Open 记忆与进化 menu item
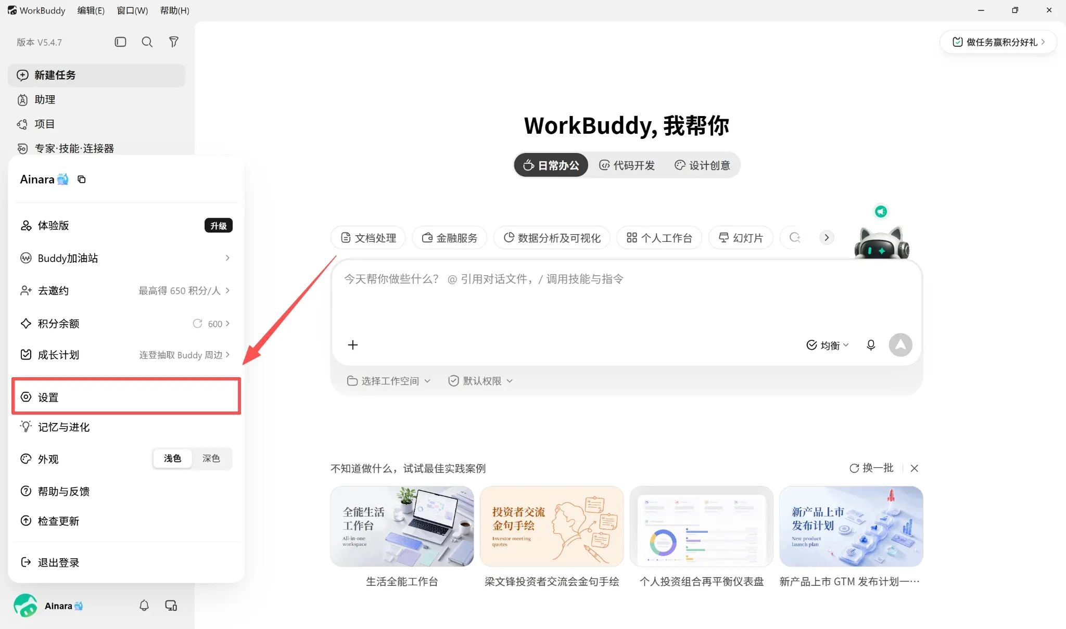This screenshot has height=629, width=1066. [x=126, y=427]
